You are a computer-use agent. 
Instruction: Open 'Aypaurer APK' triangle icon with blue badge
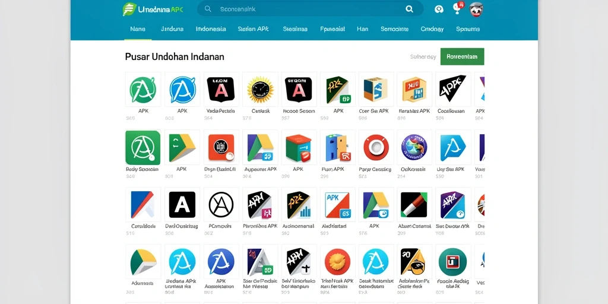click(x=260, y=148)
